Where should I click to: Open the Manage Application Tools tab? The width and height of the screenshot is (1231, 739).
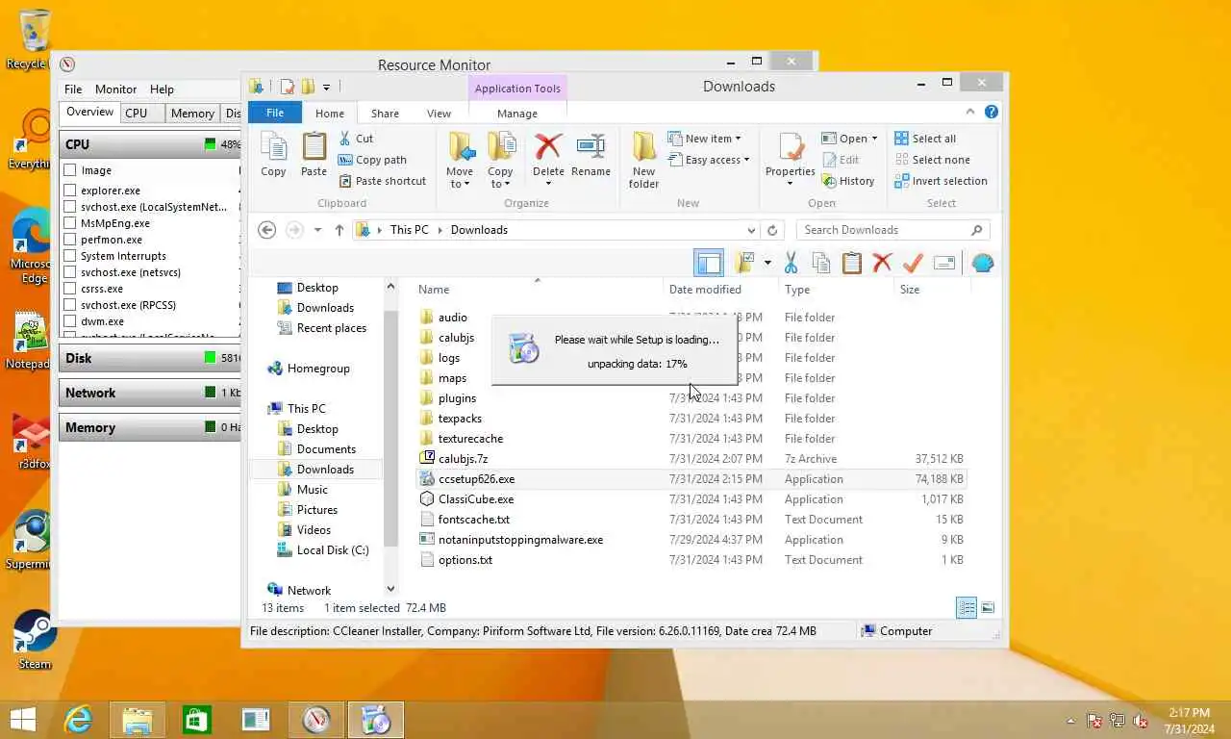point(517,114)
